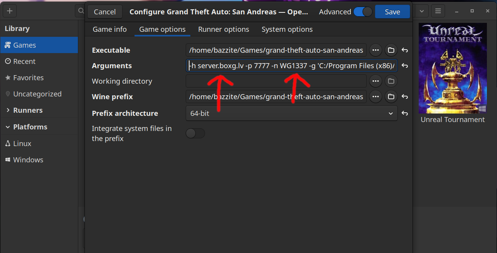Toggle the Advanced switch off
The image size is (497, 253).
click(362, 12)
